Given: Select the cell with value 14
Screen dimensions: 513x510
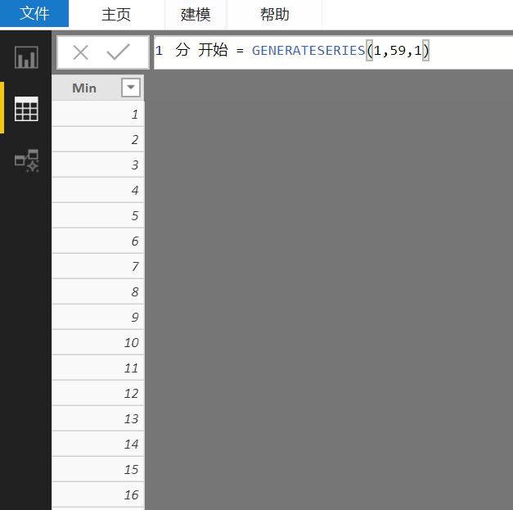Looking at the screenshot, I should pos(98,444).
